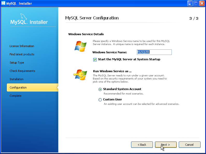Open the Check Requirements step
206x154 pixels.
22,71
